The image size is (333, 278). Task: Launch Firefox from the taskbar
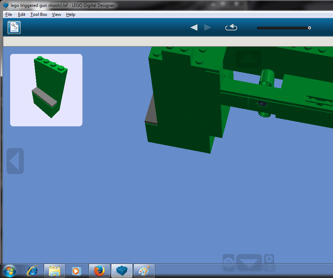[x=99, y=270]
